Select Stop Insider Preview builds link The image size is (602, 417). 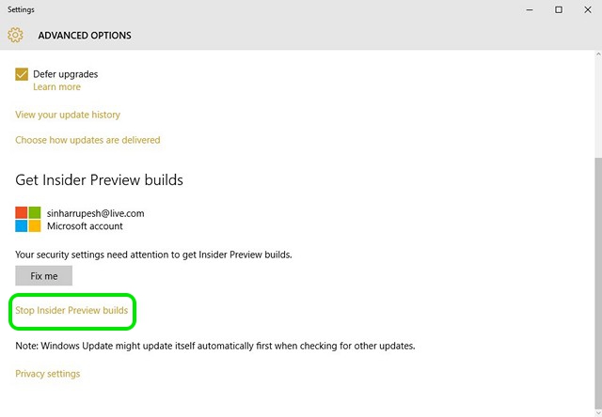[71, 310]
